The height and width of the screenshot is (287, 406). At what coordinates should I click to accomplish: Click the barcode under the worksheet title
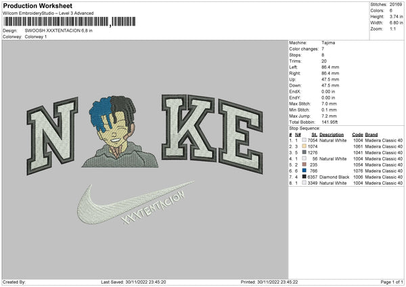[70, 22]
